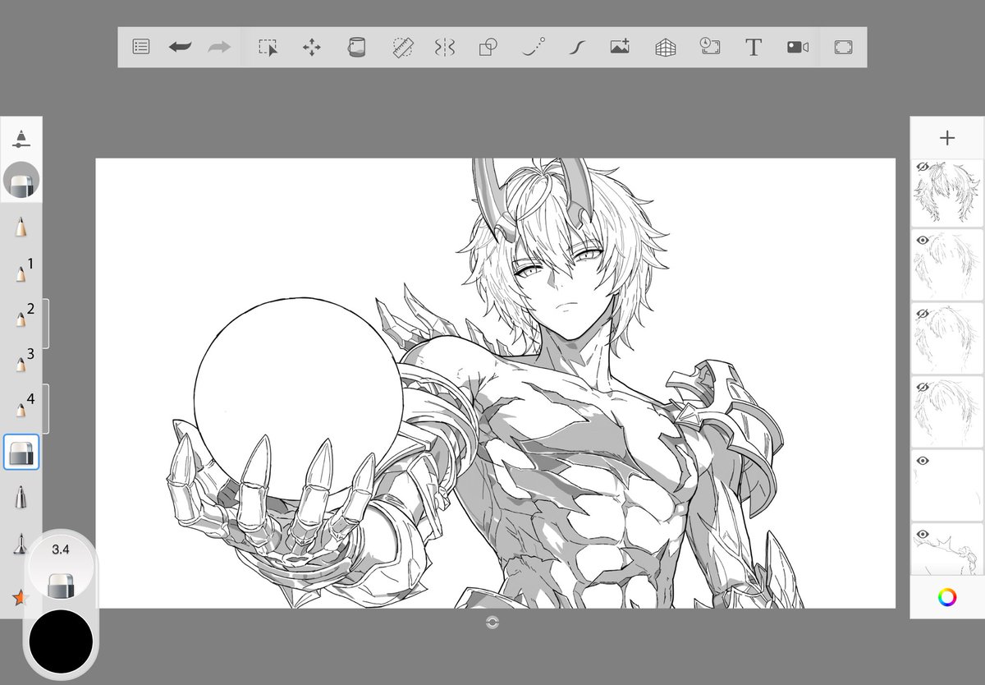Choose the Flood Fill bucket tool

(355, 48)
